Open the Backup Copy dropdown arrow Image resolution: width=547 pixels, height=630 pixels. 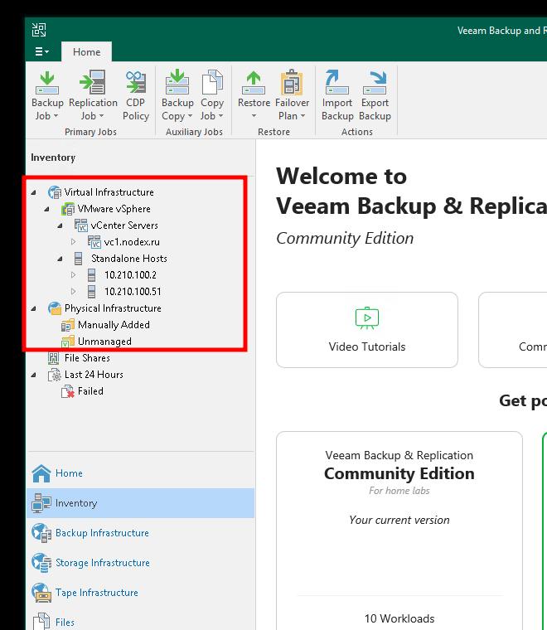point(190,116)
